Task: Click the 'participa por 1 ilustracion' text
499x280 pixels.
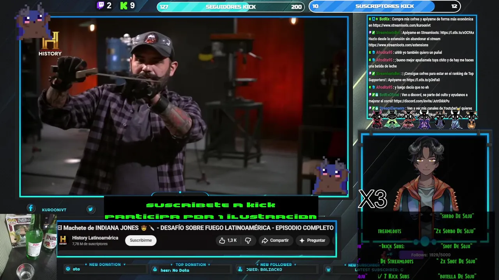Action: pos(211,216)
